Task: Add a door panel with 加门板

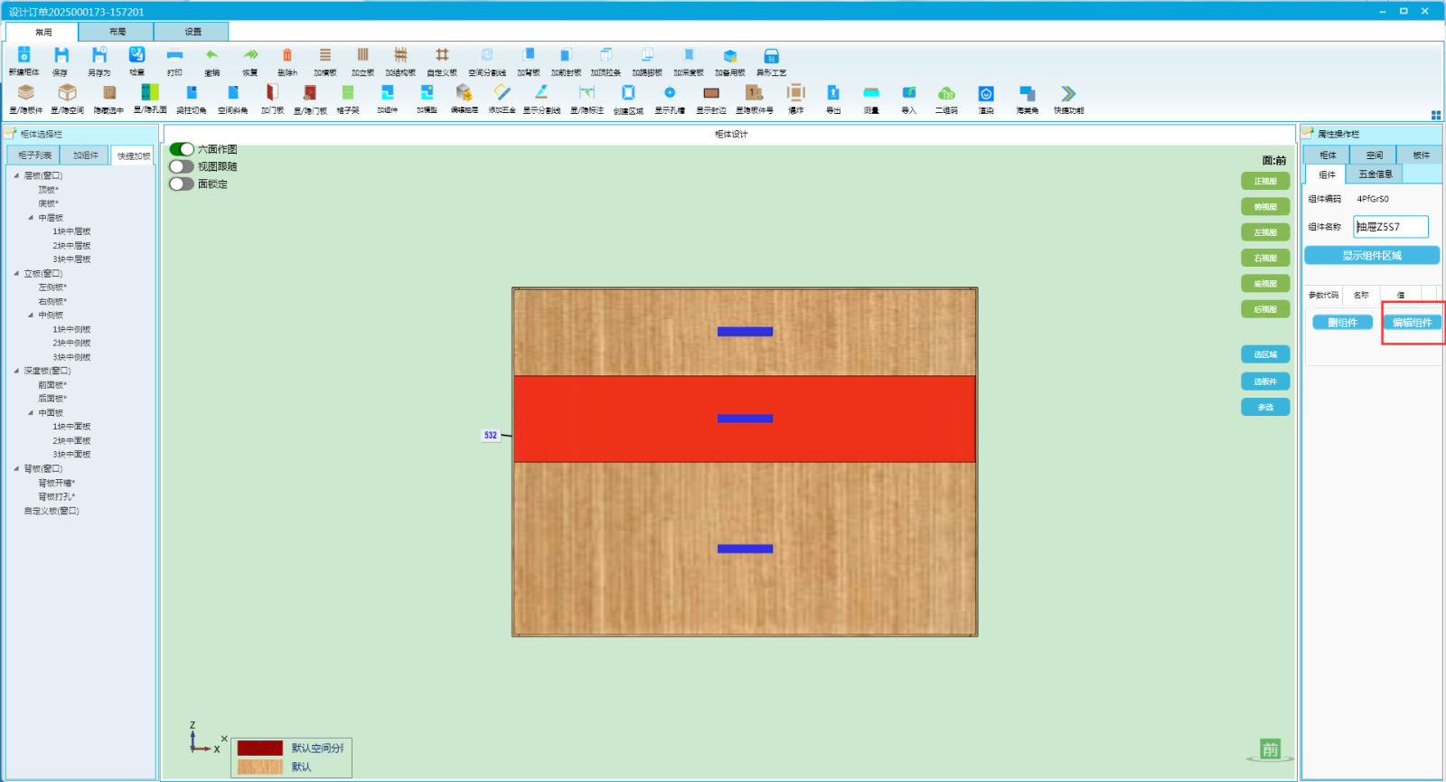Action: (x=272, y=93)
